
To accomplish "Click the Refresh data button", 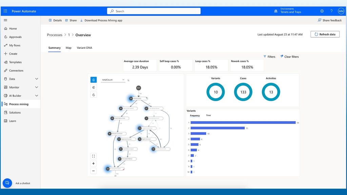I will [x=325, y=34].
